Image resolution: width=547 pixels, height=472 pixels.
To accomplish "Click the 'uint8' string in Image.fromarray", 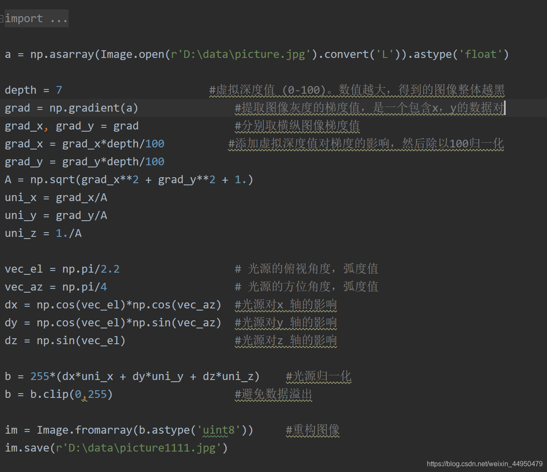I will (x=218, y=430).
